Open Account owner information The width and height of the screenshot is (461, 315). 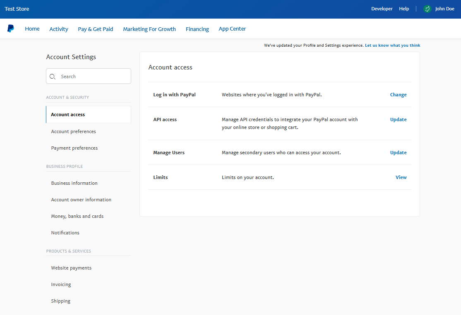click(x=81, y=200)
